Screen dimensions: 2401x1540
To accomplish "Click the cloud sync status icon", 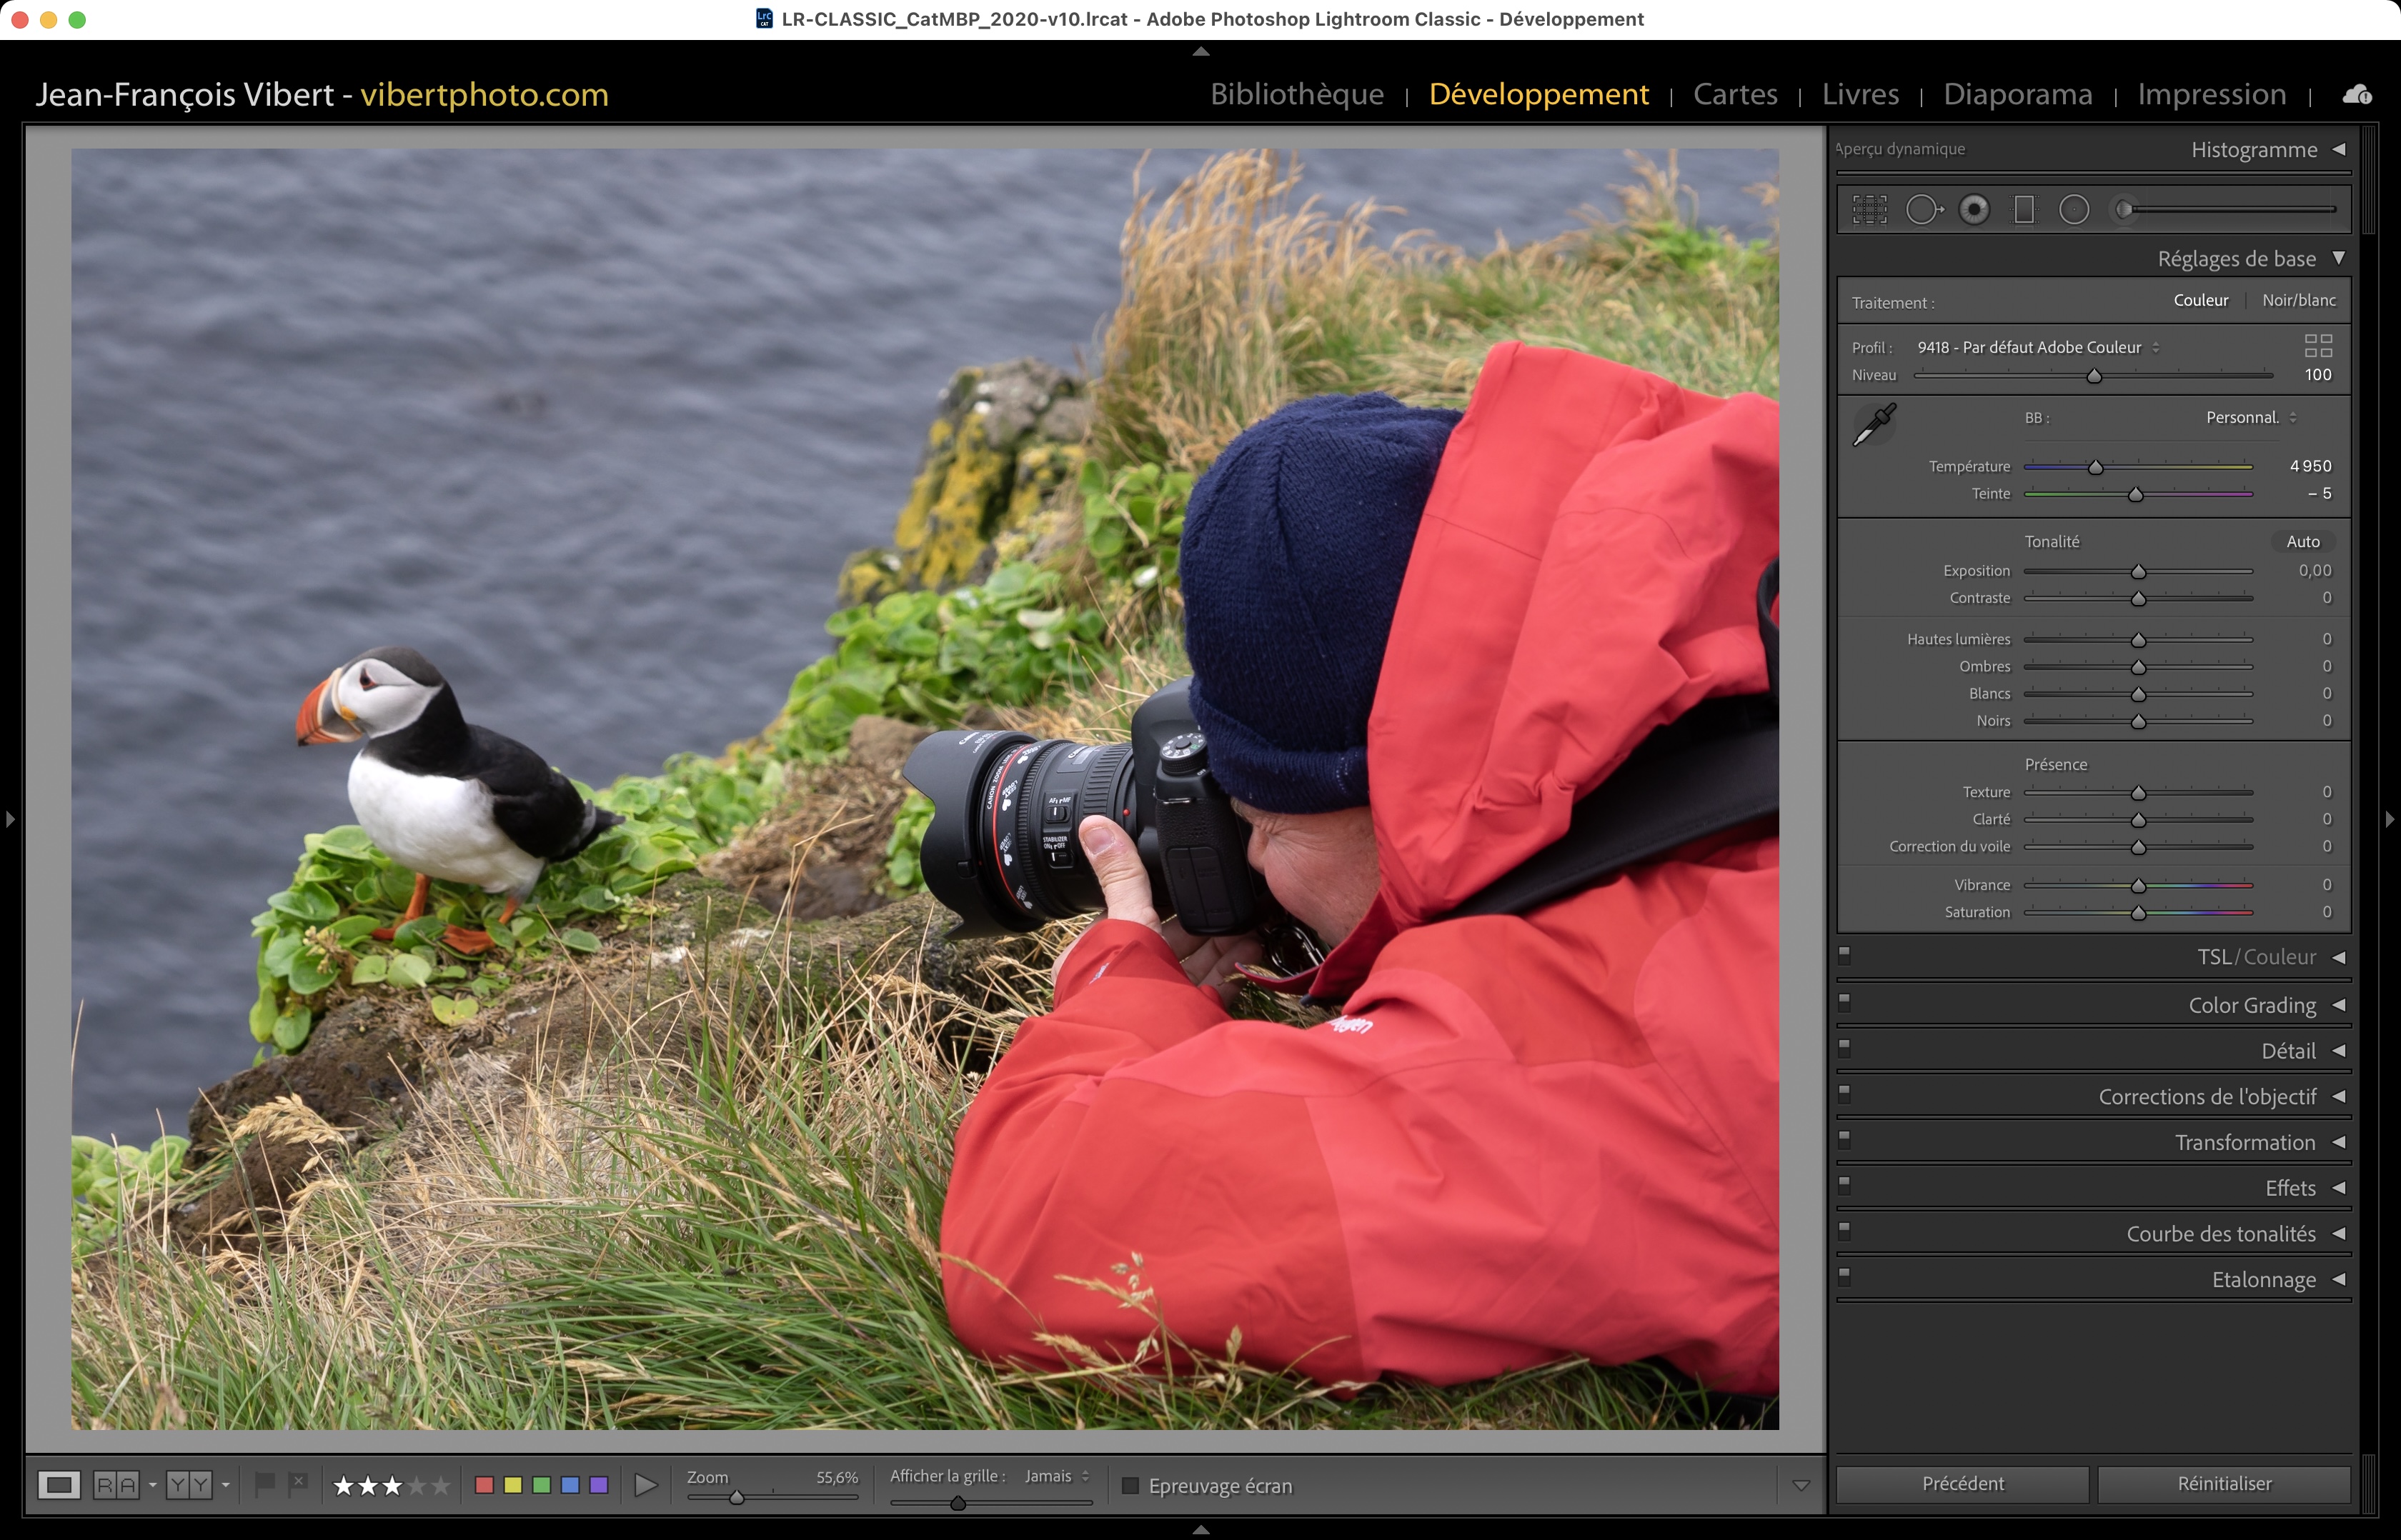I will coord(2357,94).
